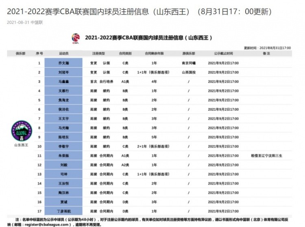The width and height of the screenshot is (305, 227).
Task: Click the deadline cell in 丁彦雨航's row
Action: [223, 211]
